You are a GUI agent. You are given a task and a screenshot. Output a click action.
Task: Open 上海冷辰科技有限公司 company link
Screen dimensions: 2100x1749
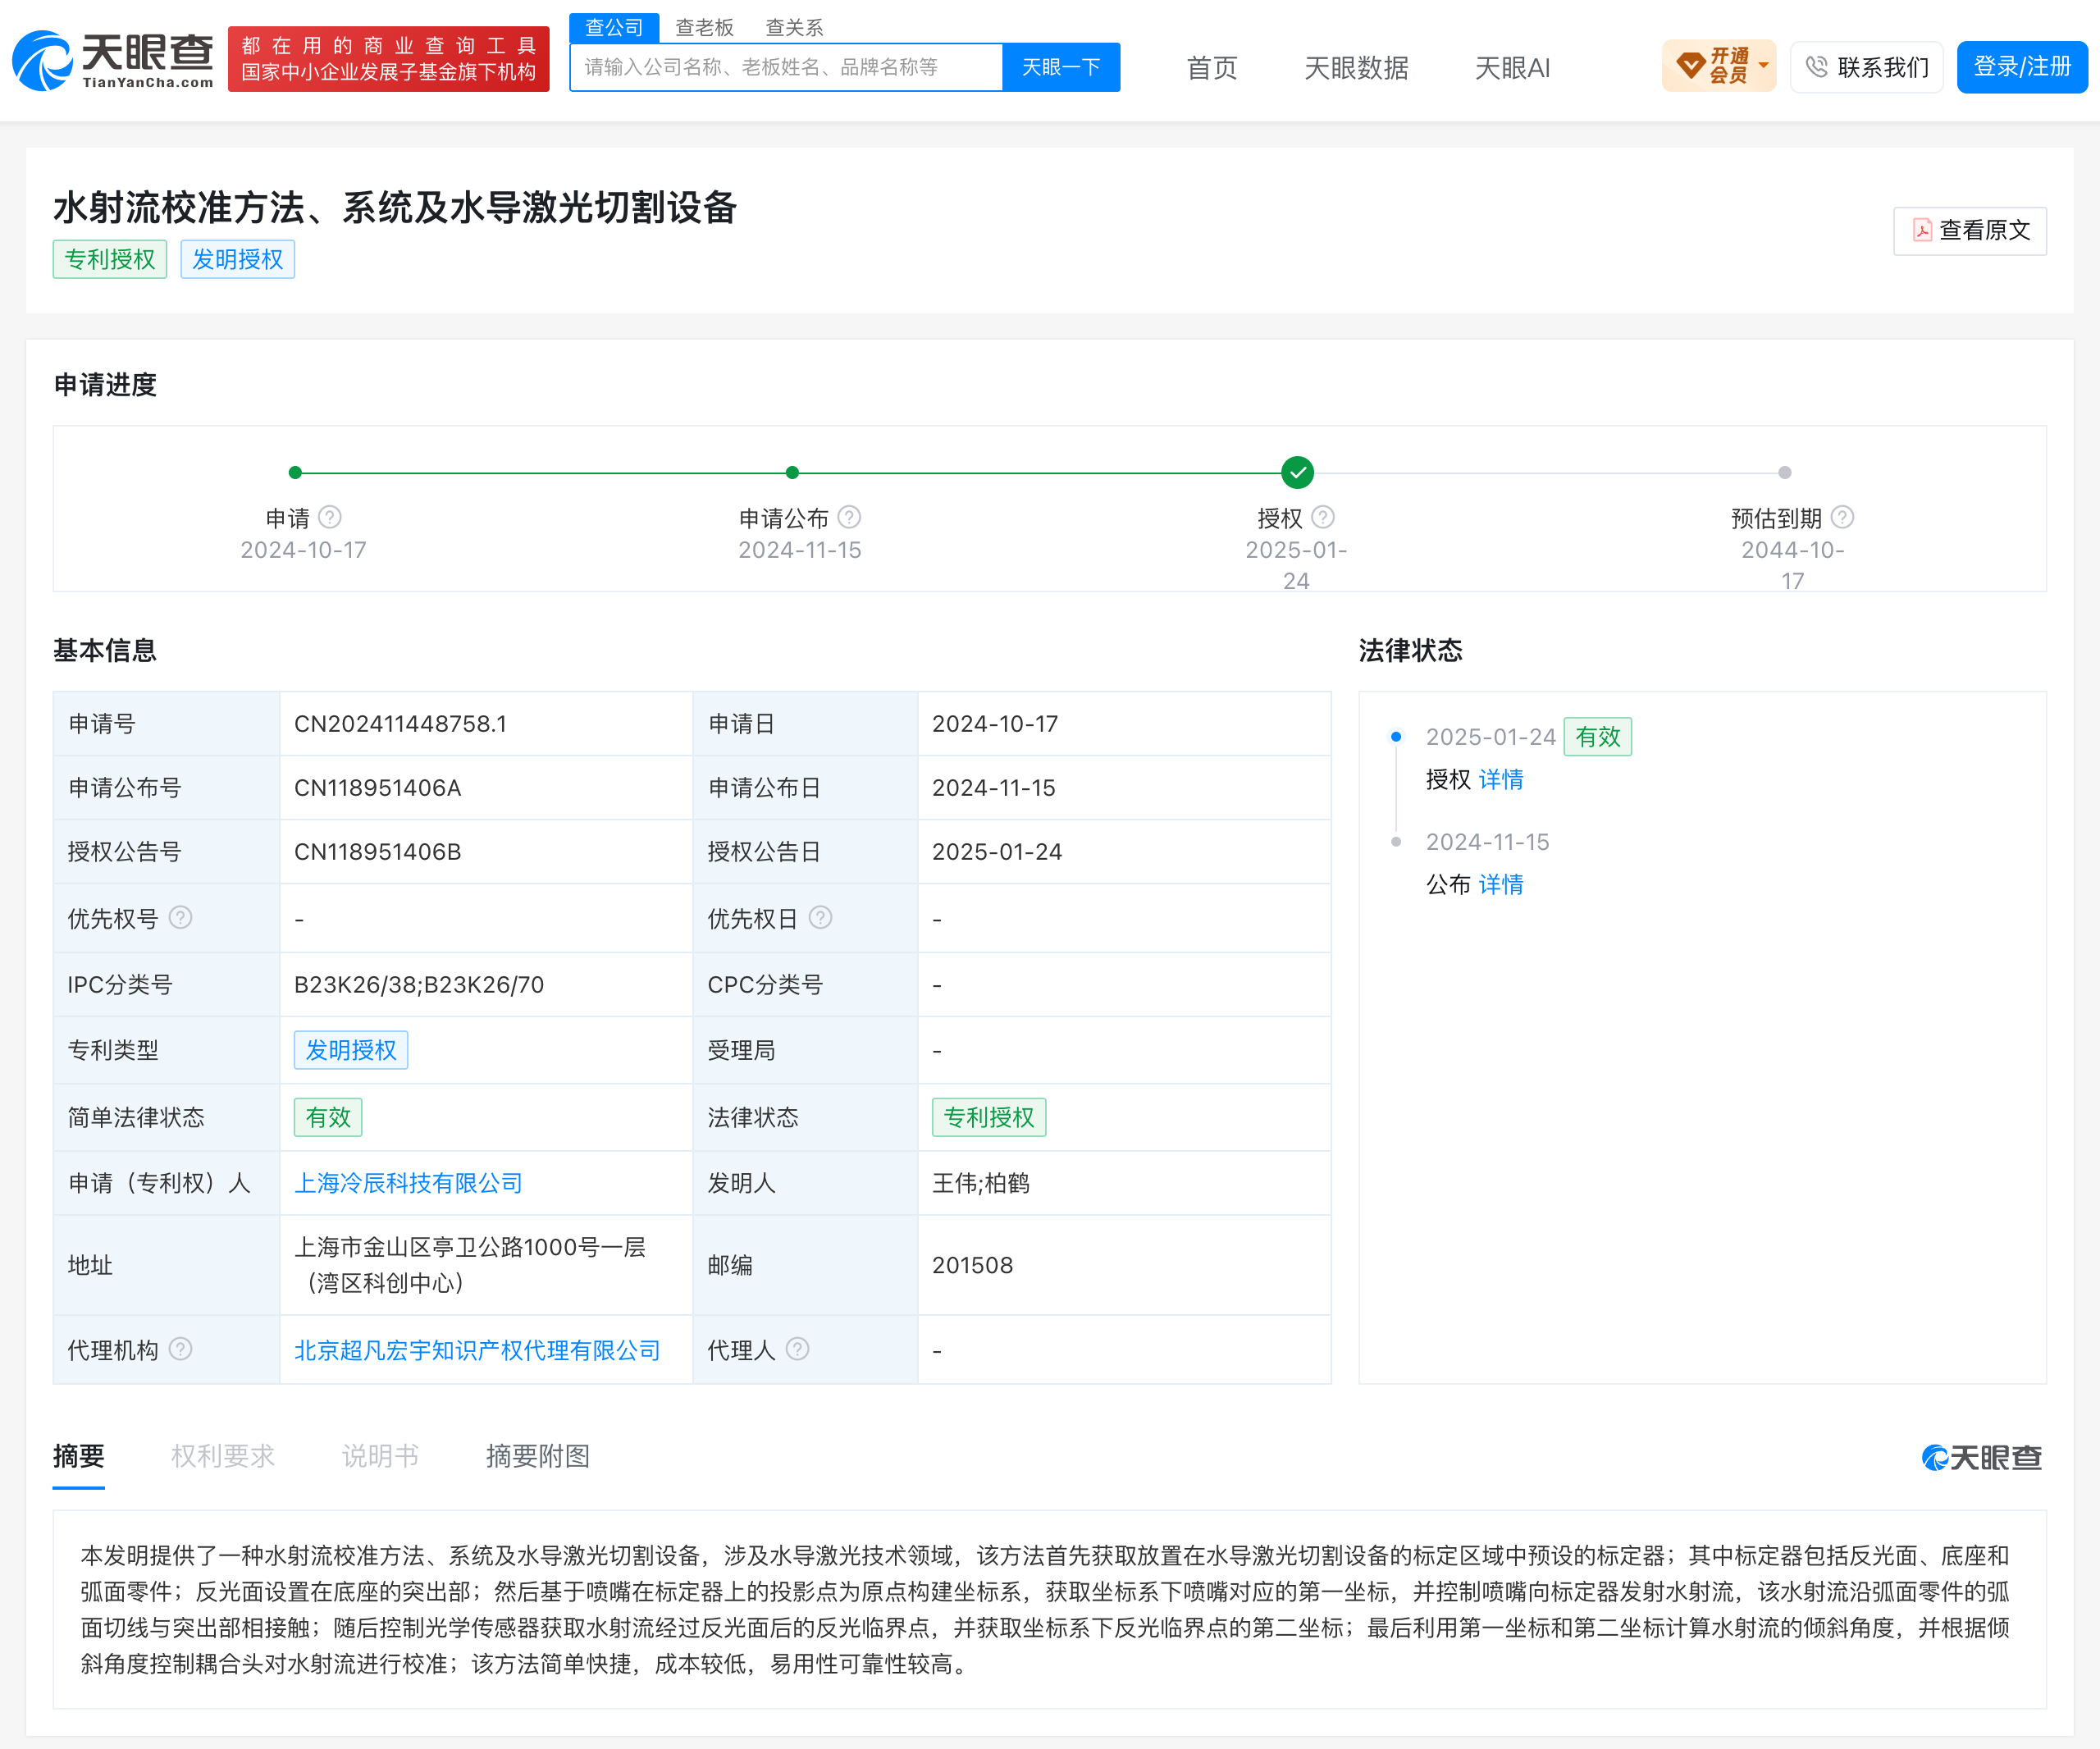click(x=408, y=1183)
